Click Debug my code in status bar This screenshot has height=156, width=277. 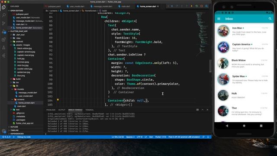[x=24, y=137]
